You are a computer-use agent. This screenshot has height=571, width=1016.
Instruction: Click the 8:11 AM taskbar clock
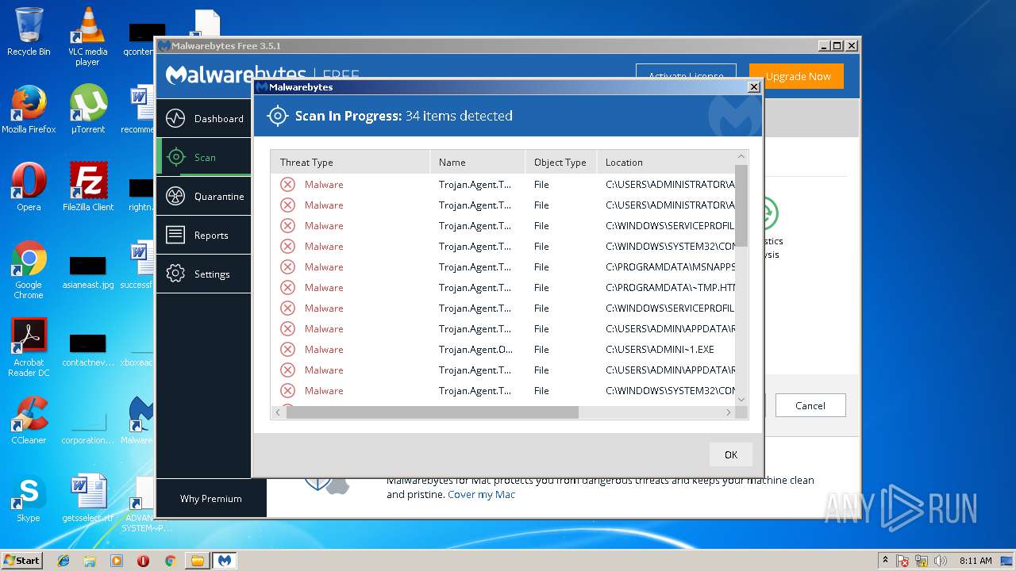(x=976, y=561)
